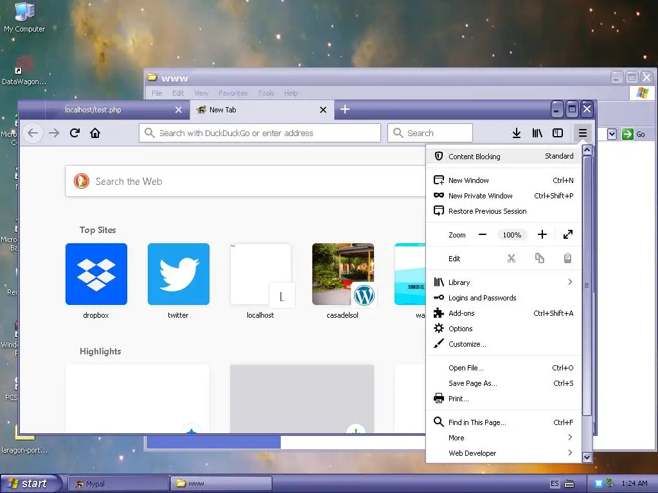Click the Zoom out minus icon
658x493 pixels.
(x=483, y=235)
